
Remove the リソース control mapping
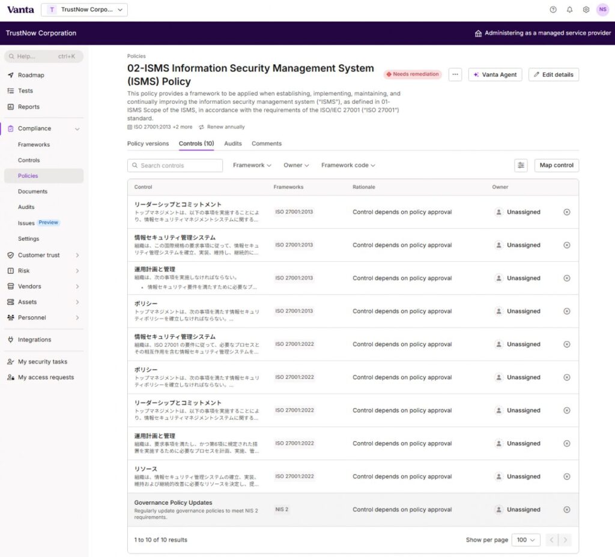pyautogui.click(x=566, y=477)
